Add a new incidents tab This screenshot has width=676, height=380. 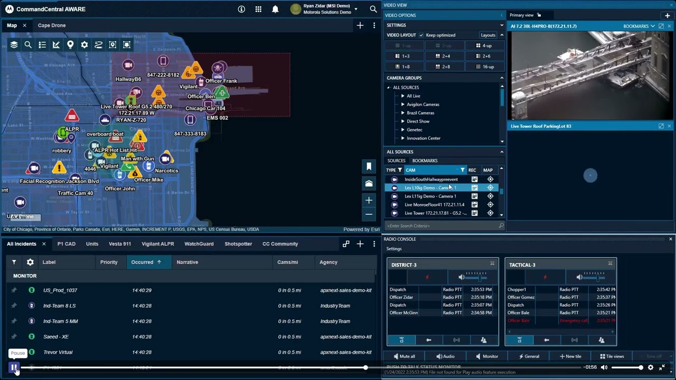[x=360, y=244]
